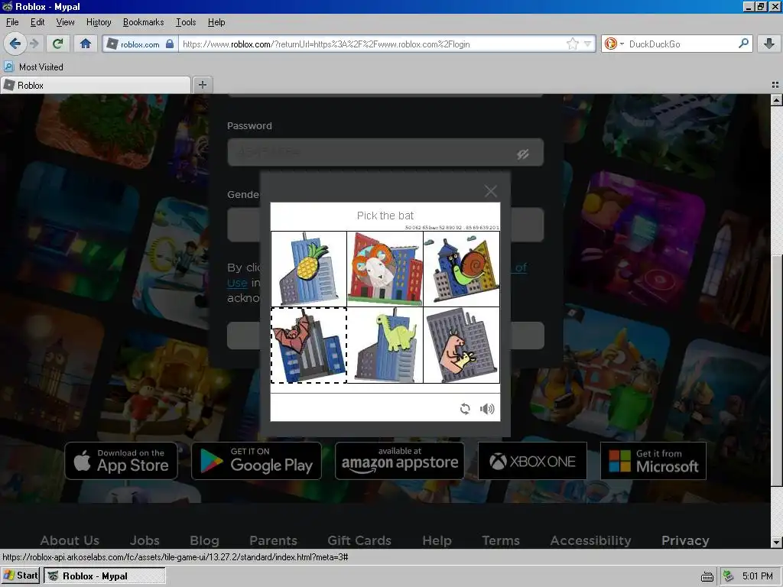Viewport: 783px width, 587px height.
Task: Open the URL history dropdown arrow
Action: tap(588, 44)
